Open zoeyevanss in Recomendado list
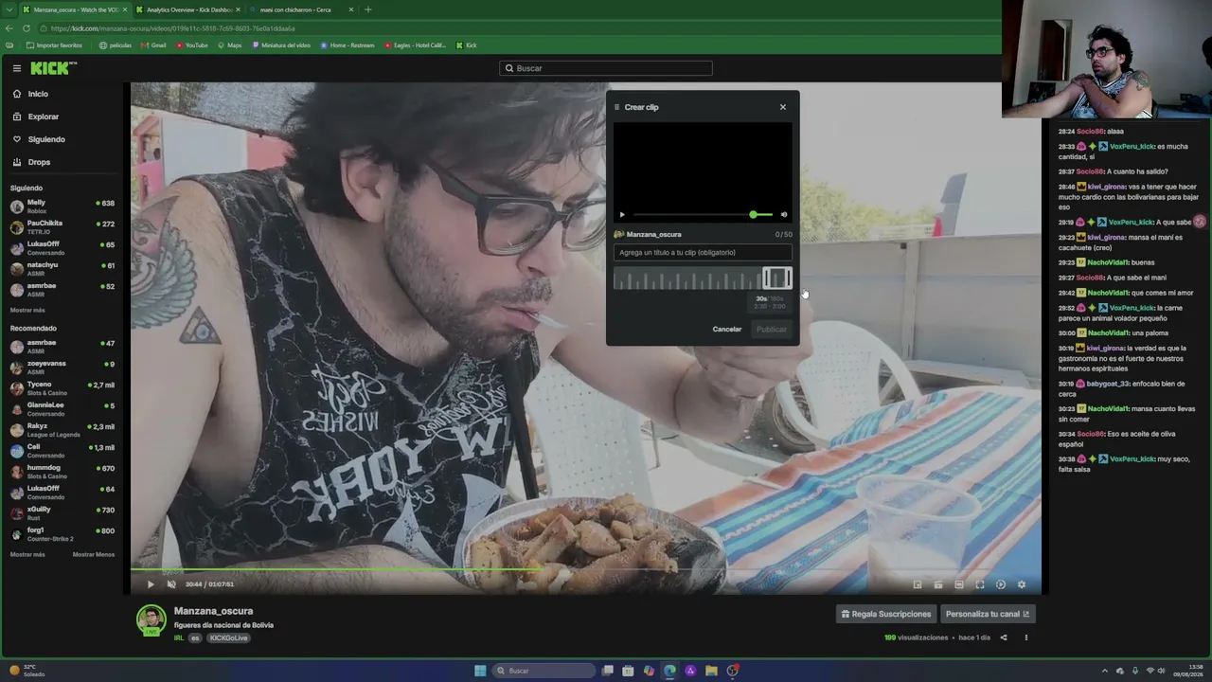The image size is (1212, 682). [62, 367]
